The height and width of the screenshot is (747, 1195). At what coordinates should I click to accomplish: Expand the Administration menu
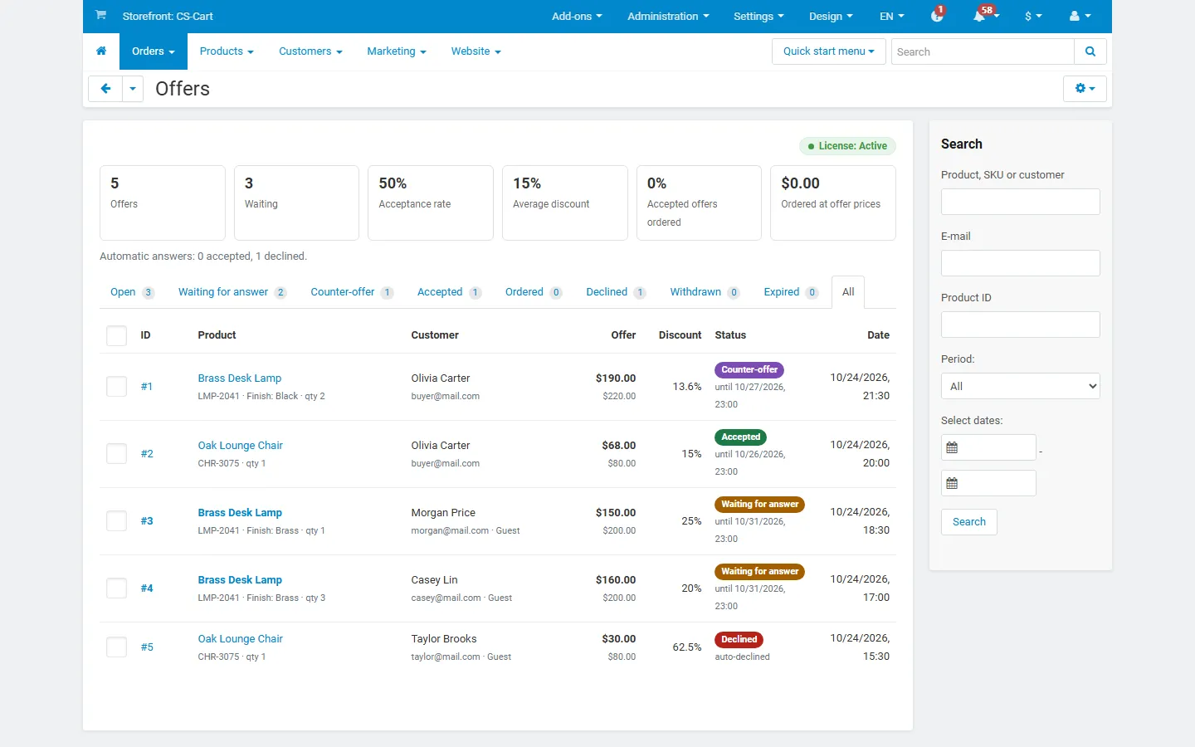coord(668,16)
